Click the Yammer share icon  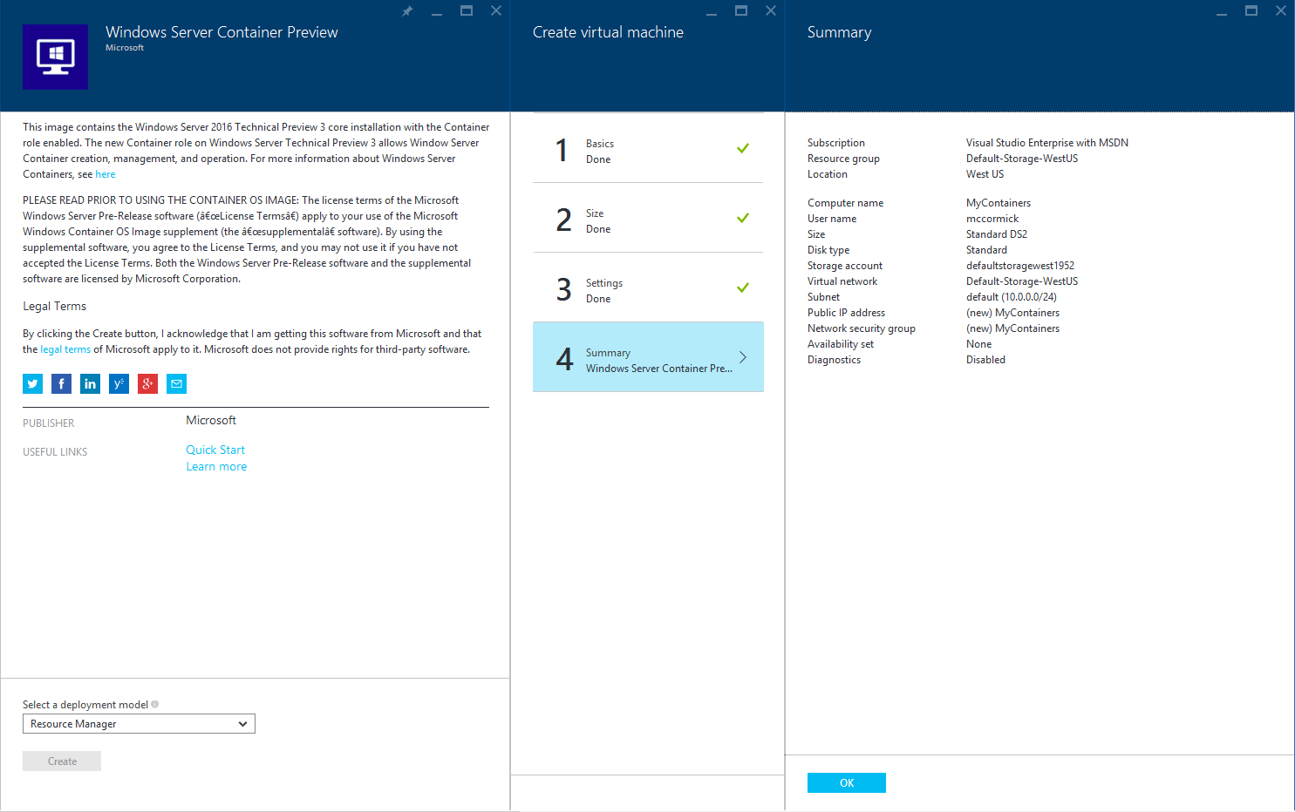click(x=119, y=383)
